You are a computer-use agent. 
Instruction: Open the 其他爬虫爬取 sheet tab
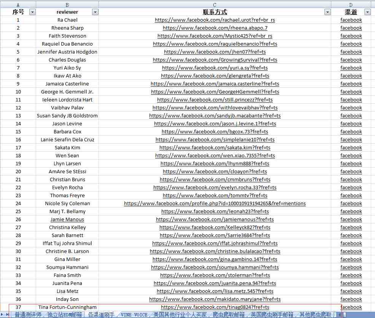point(315,315)
